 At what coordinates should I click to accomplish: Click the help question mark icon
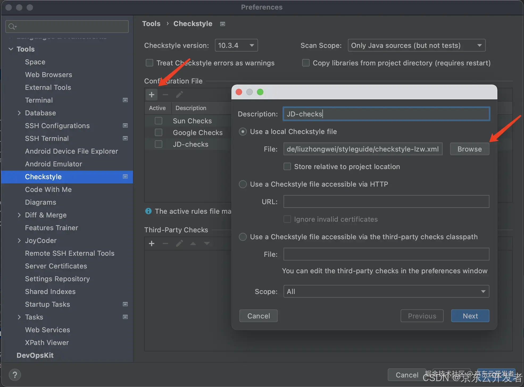[x=15, y=375]
